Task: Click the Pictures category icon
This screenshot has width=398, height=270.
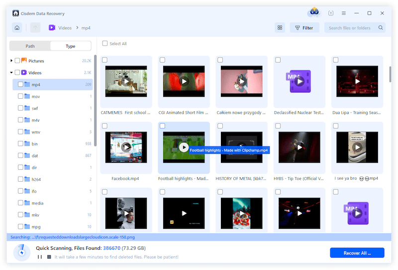Action: tap(24, 60)
